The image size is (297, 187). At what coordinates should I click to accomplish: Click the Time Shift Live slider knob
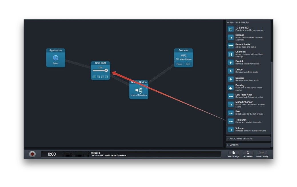106,70
